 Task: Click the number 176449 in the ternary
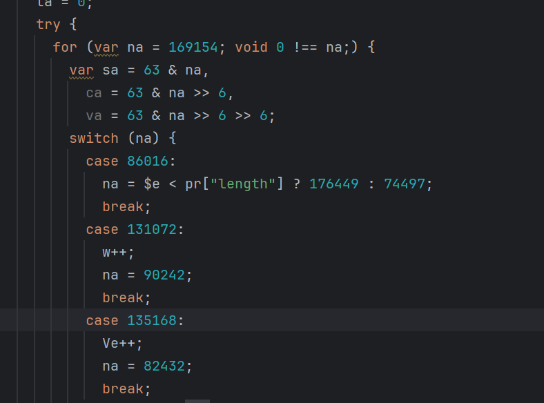[334, 184]
